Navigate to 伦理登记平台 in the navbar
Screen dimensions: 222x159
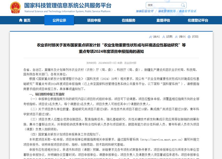click(198, 20)
